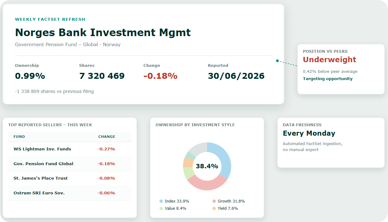Viewport: 388px width, 222px height.
Task: Click the Every Monday heading
Action: (x=309, y=133)
